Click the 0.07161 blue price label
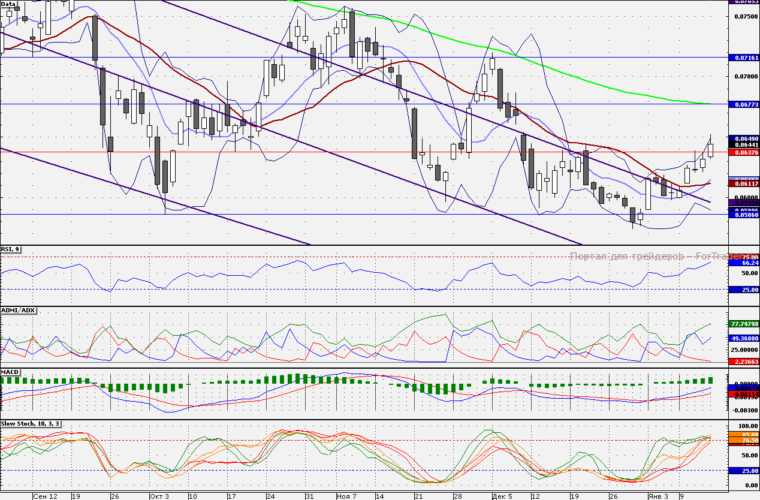This screenshot has width=760, height=500. click(x=743, y=58)
